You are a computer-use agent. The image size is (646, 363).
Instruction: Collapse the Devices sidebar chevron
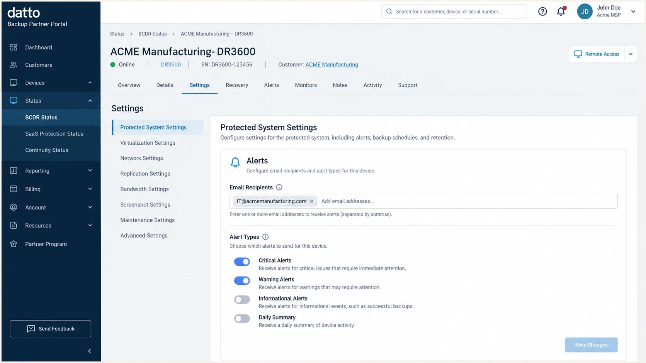pyautogui.click(x=90, y=83)
